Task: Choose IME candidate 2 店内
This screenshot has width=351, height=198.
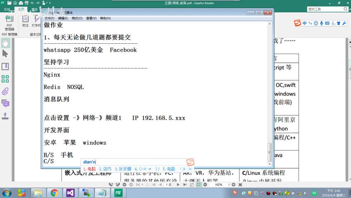Action: click(x=105, y=169)
